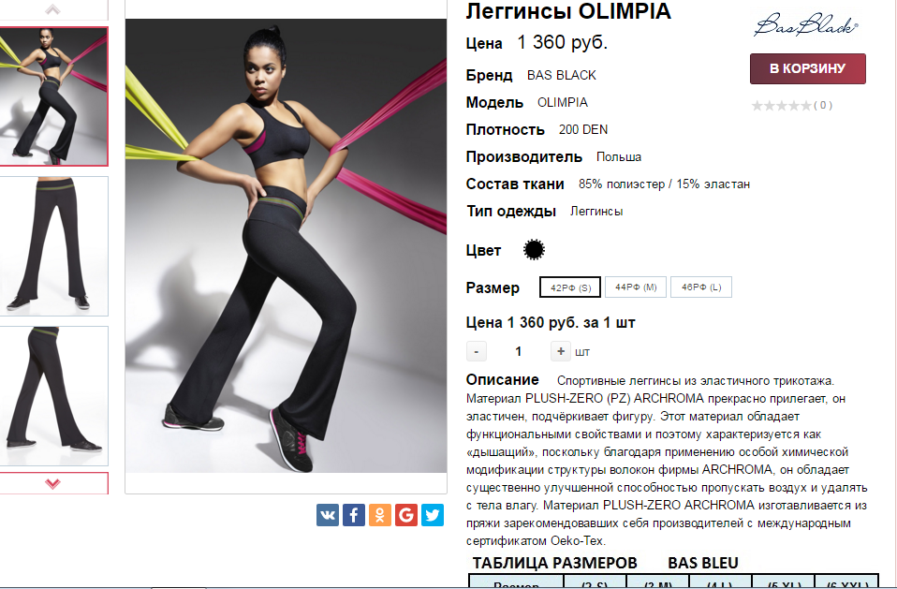Decrease quantity with the minus button
Screen dimensions: 897x589
coord(476,351)
